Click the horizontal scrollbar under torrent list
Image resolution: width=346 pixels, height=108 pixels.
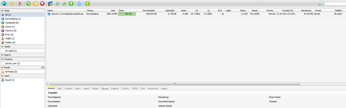tap(174, 84)
